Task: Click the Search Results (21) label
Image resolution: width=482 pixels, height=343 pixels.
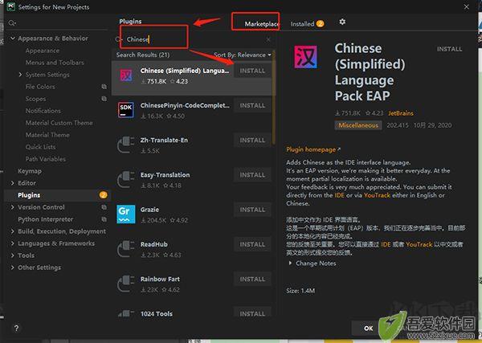Action: coord(143,55)
